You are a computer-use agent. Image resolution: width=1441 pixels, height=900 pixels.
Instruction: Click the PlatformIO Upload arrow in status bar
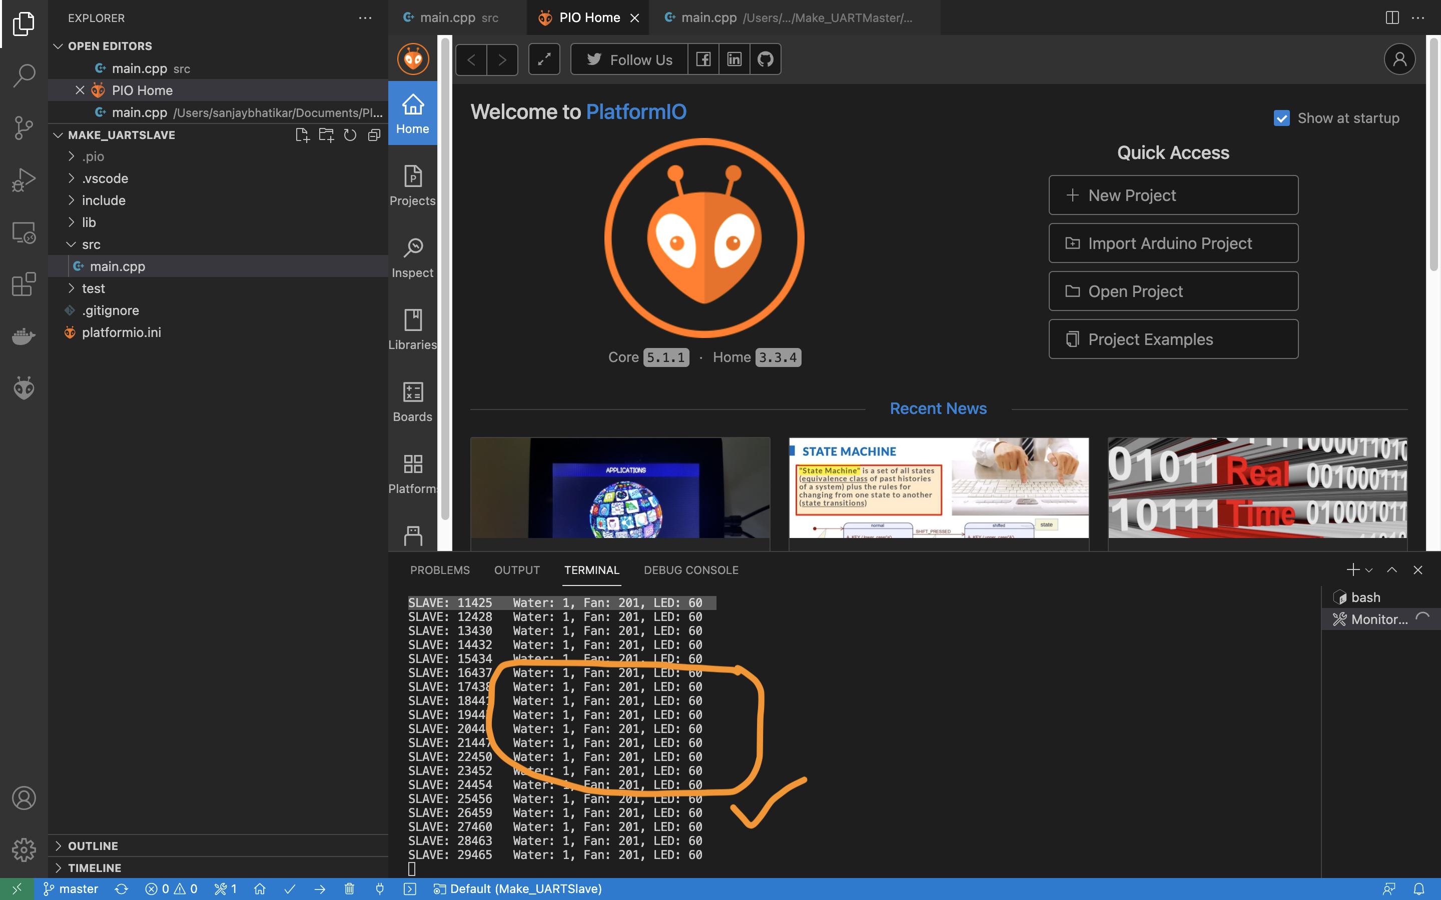[320, 888]
